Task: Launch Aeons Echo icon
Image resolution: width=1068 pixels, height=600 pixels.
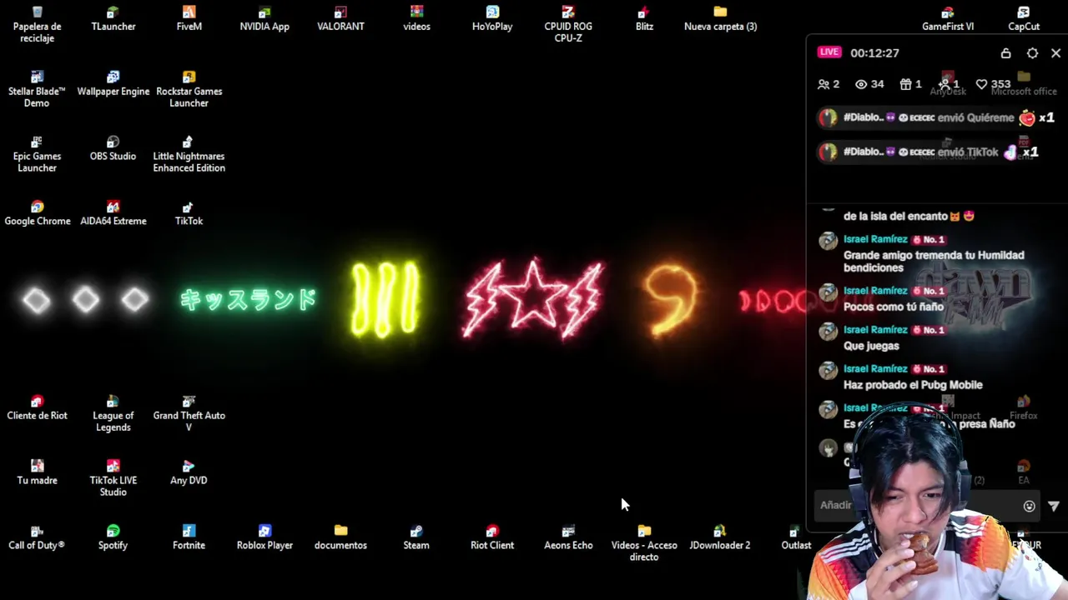Action: coord(568,537)
